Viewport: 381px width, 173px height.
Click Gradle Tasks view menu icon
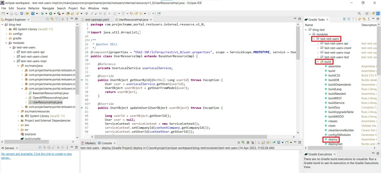[369, 19]
